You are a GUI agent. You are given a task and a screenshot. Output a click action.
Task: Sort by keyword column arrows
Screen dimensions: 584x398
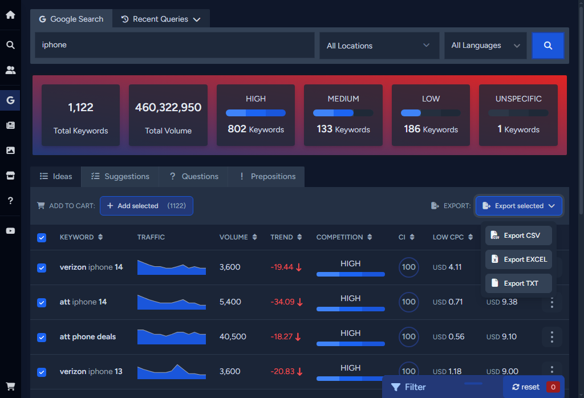100,237
